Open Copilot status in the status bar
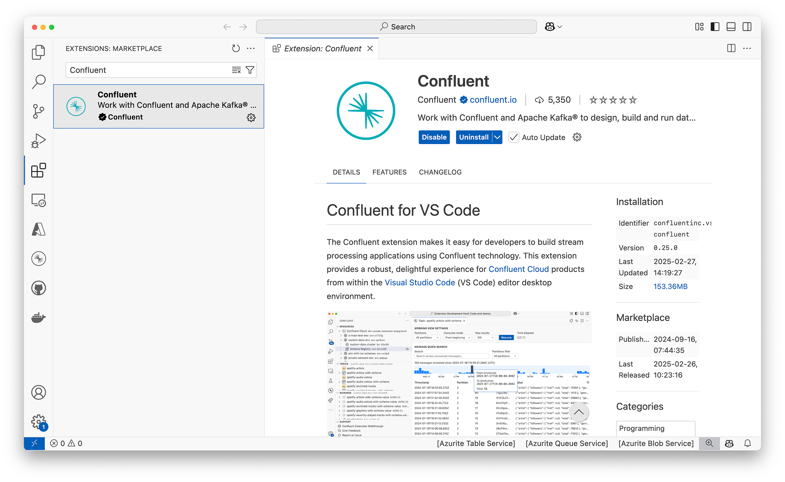The width and height of the screenshot is (785, 482). pos(729,443)
